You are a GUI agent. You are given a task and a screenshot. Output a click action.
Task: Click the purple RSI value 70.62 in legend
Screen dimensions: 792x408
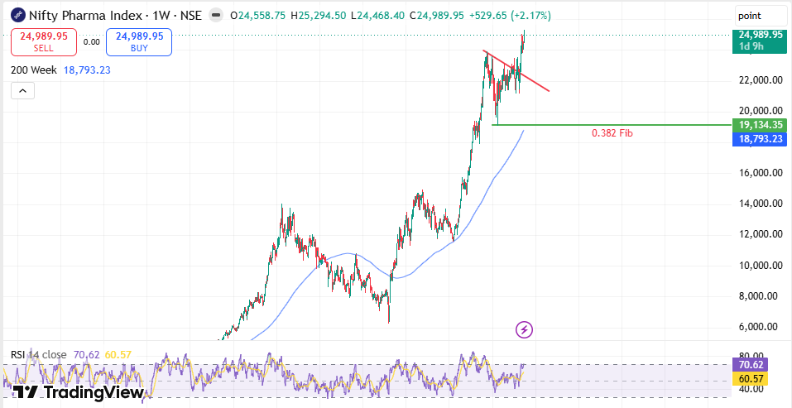point(86,354)
